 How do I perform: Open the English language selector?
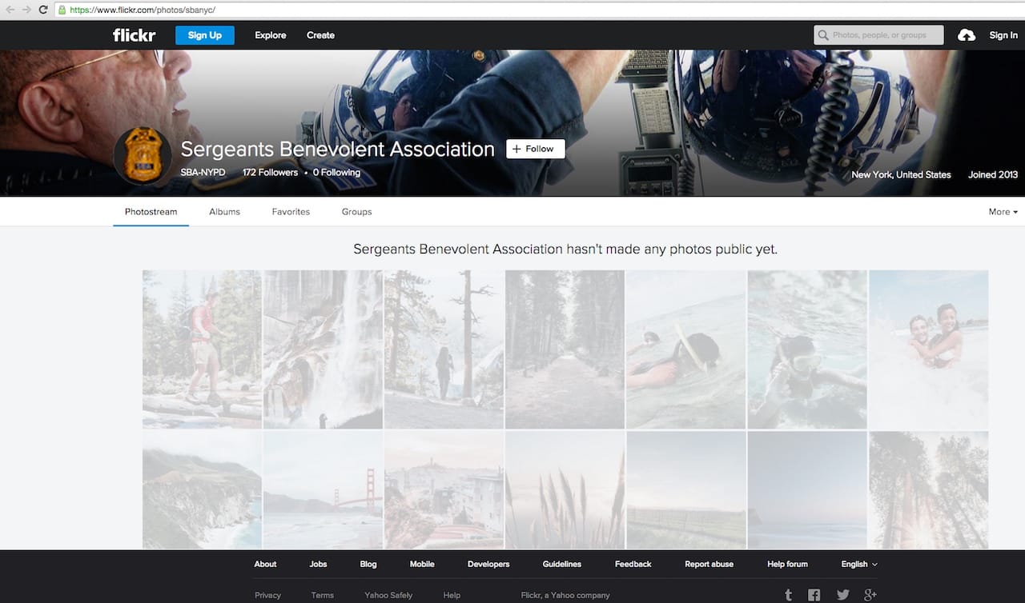tap(857, 564)
